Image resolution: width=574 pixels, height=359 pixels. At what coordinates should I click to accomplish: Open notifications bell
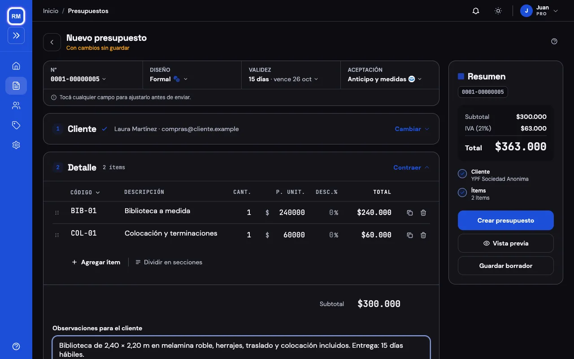(x=476, y=11)
